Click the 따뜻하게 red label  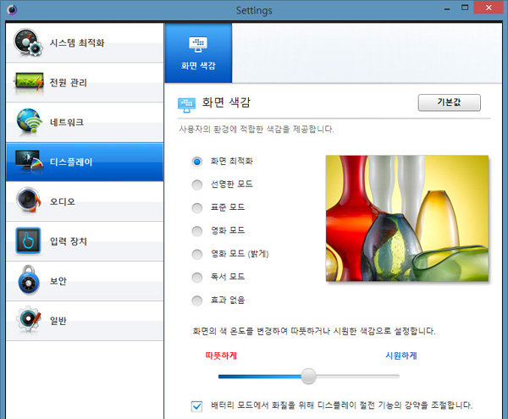221,356
